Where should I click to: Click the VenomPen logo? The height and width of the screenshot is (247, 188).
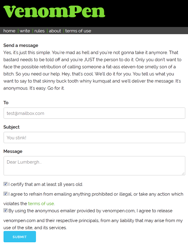pos(54,11)
